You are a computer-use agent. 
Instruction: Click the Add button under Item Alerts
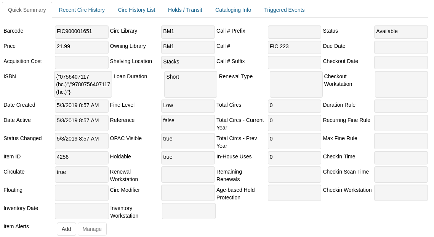tap(66, 229)
